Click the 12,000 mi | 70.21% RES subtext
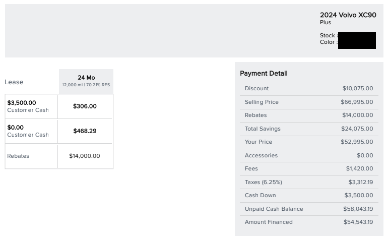388x238 pixels. (x=86, y=85)
